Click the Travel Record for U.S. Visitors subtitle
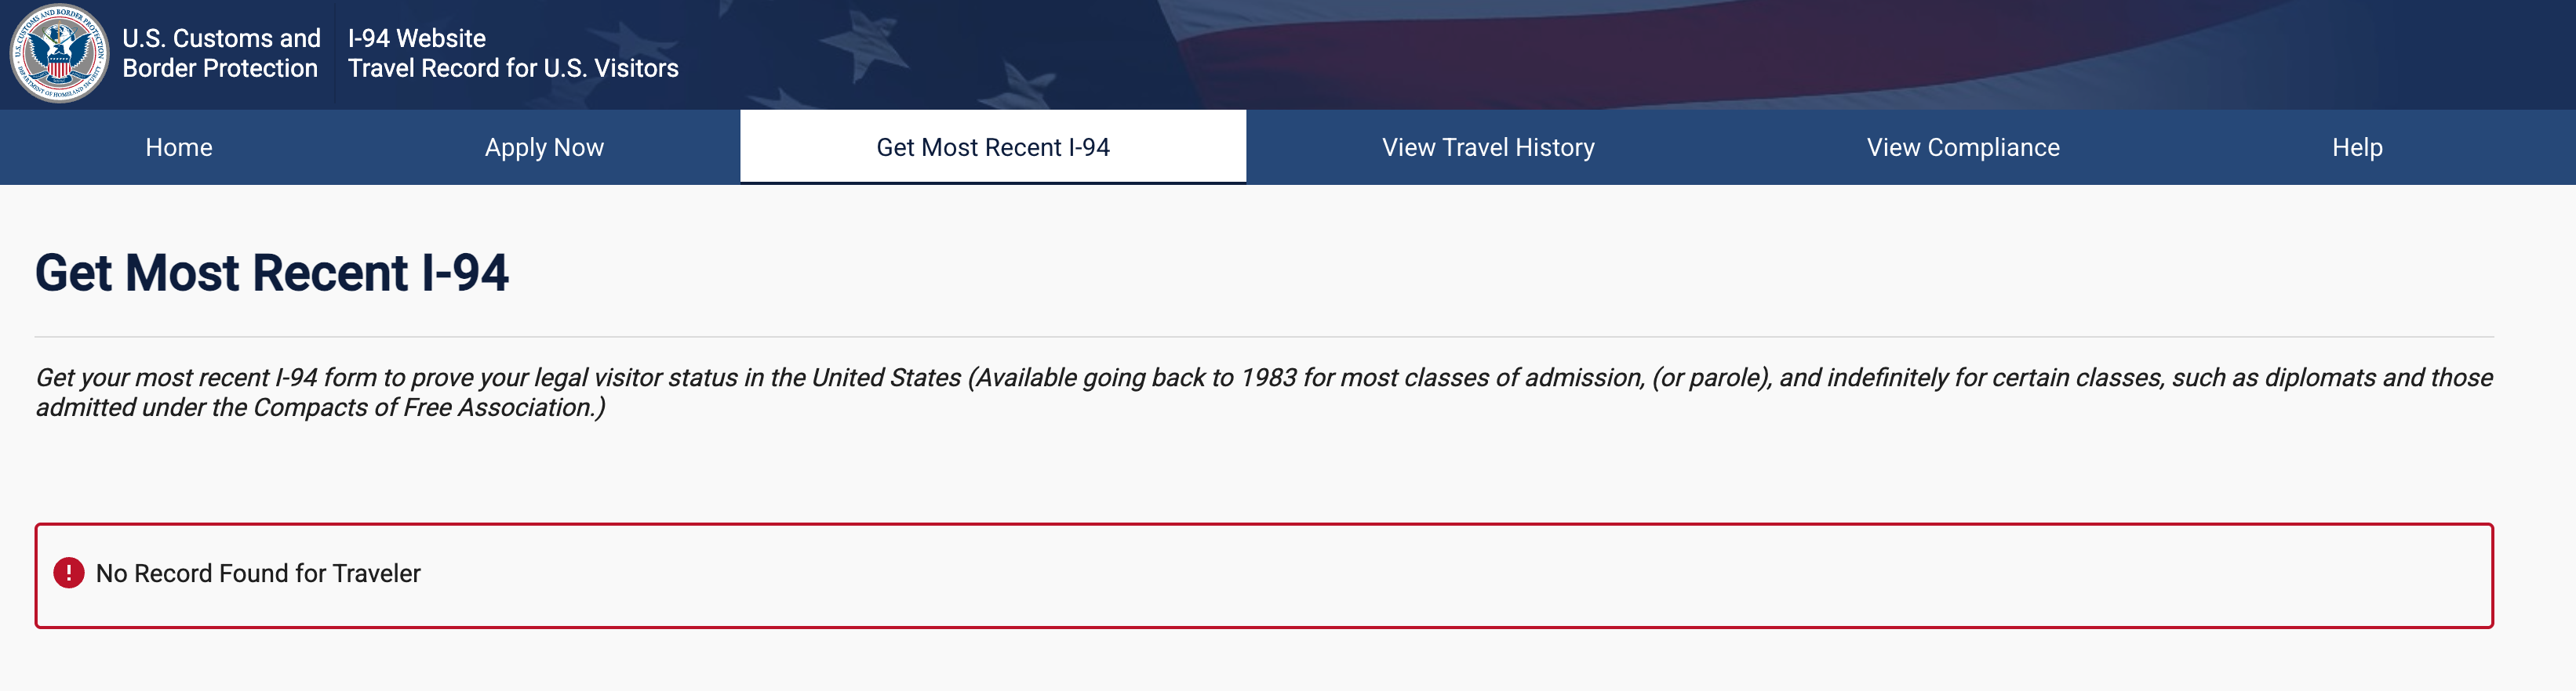 pyautogui.click(x=513, y=68)
